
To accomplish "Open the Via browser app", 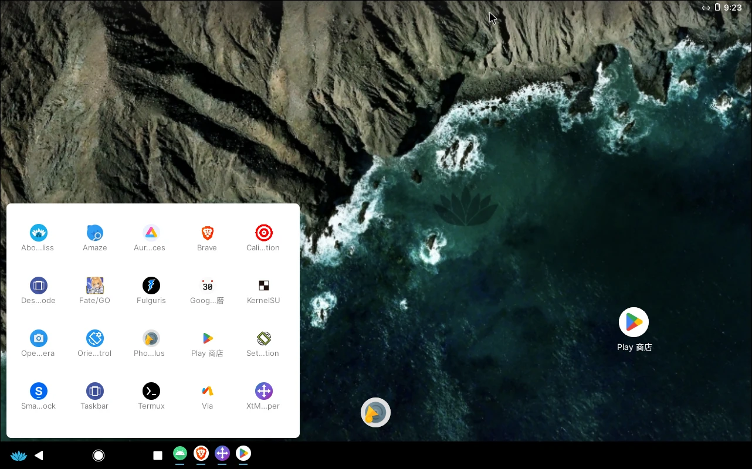I will click(207, 392).
